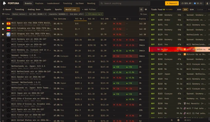This screenshot has height=122, width=210.
Task: Clear all active filters
Action: tap(144, 14)
